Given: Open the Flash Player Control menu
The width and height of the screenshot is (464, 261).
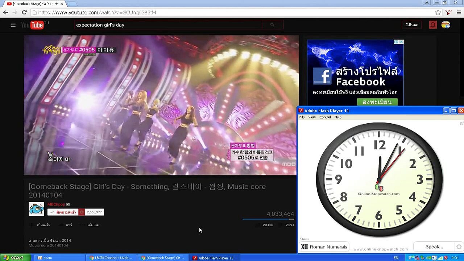Looking at the screenshot, I should pyautogui.click(x=325, y=117).
